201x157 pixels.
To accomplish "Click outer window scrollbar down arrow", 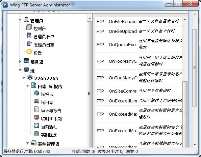I will (x=195, y=145).
